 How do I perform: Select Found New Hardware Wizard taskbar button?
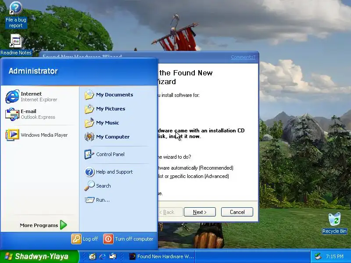click(161, 256)
